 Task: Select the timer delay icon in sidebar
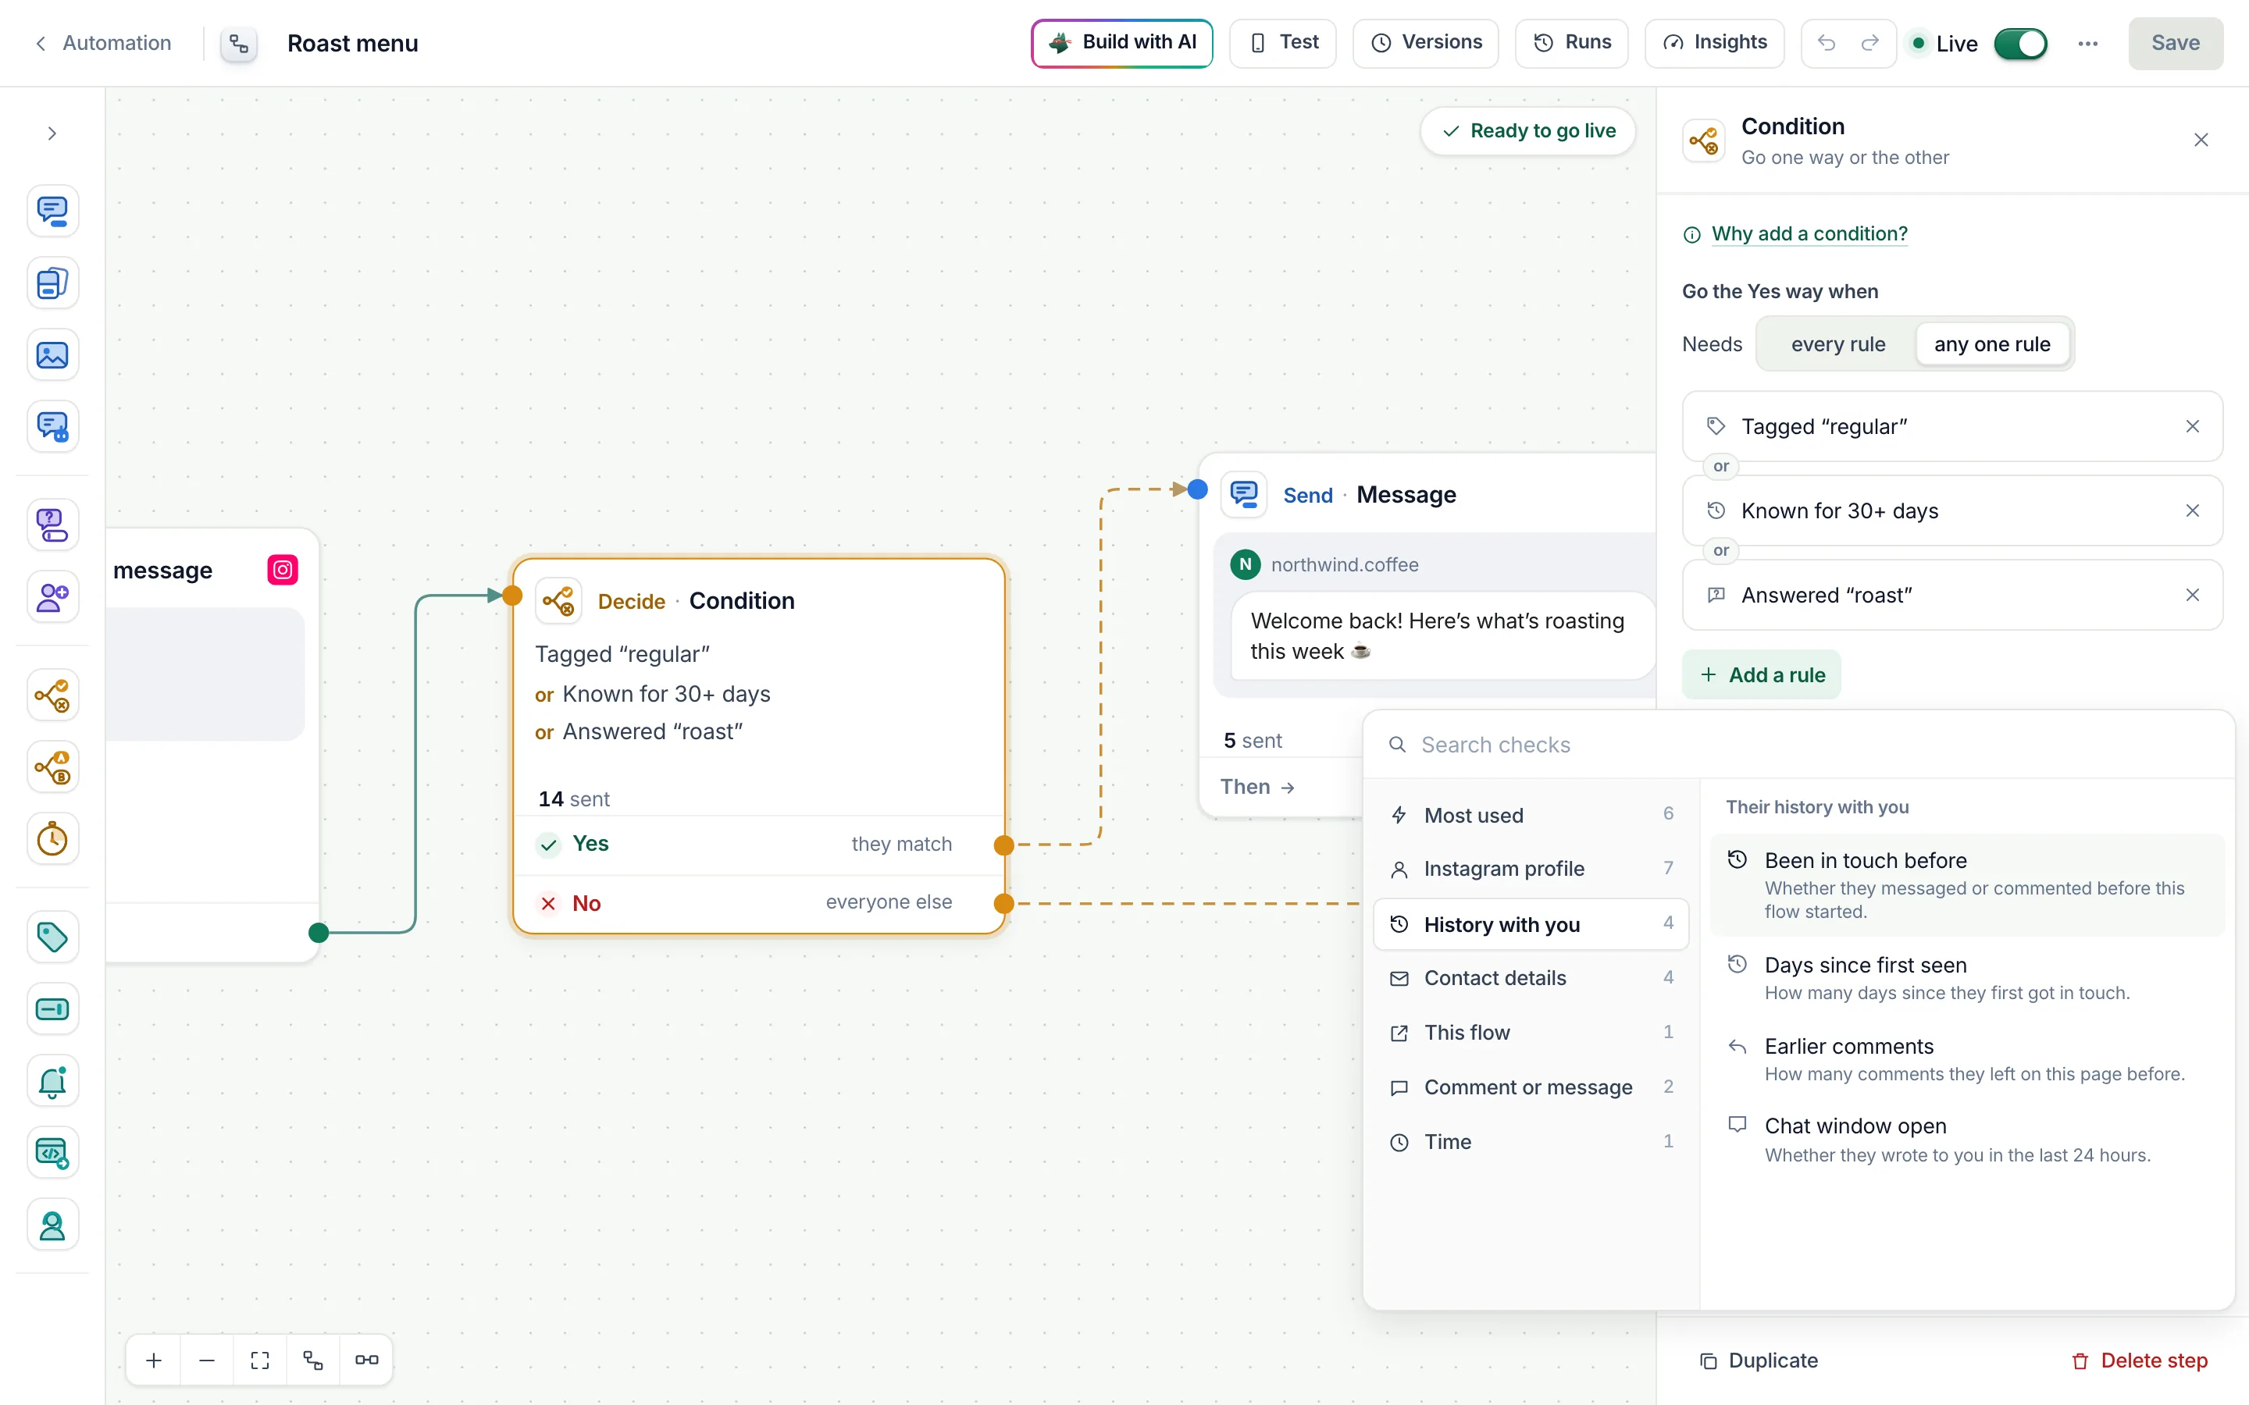coord(52,839)
